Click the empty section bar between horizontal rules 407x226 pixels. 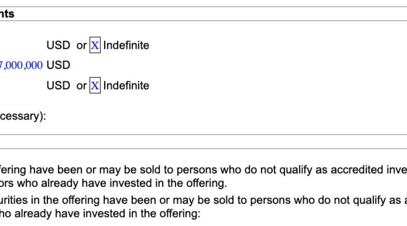pyautogui.click(x=203, y=142)
